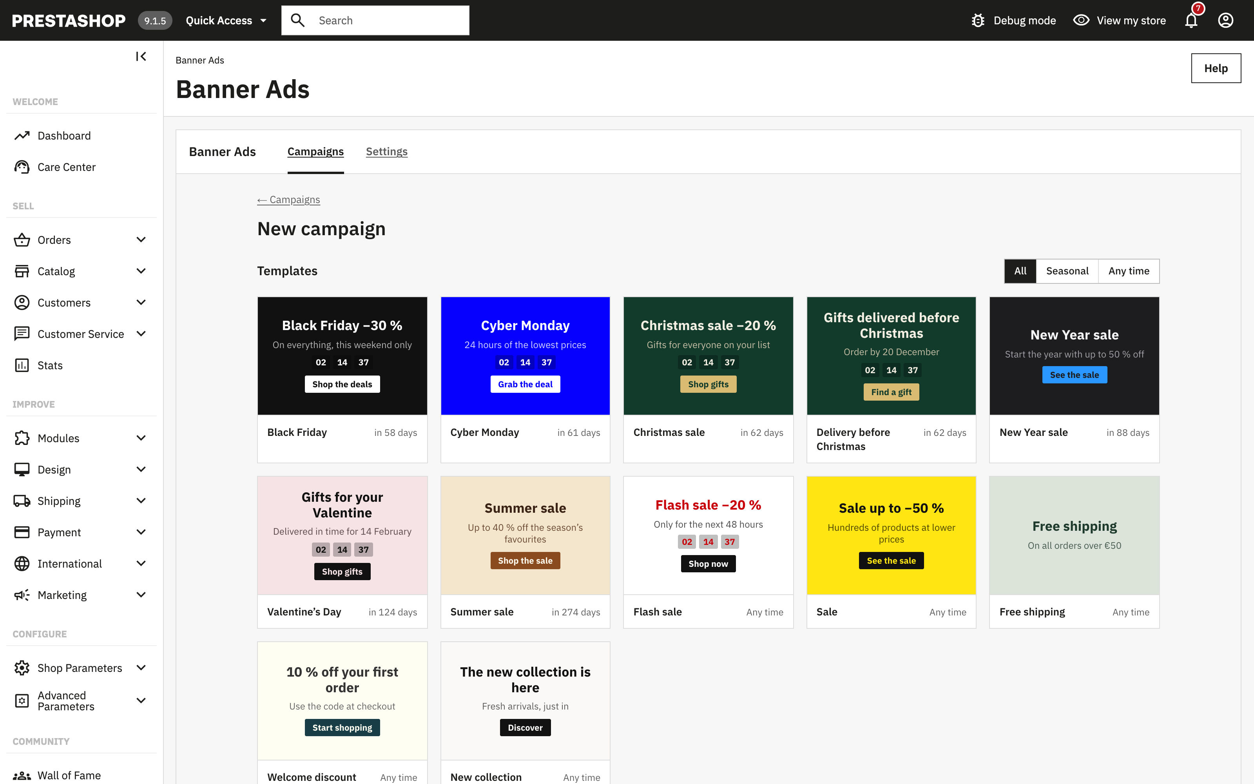
Task: Click the View my store eye icon
Action: (x=1081, y=20)
